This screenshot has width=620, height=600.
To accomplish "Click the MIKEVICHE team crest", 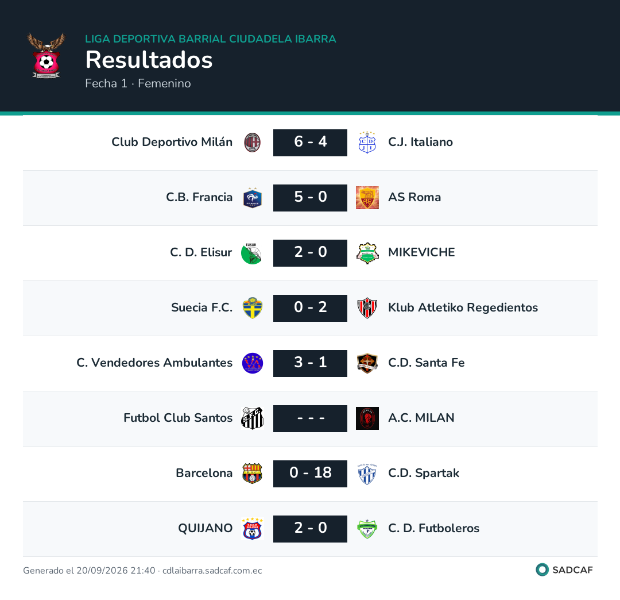I will point(367,253).
